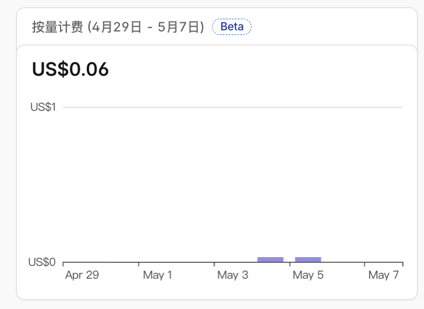424x309 pixels.
Task: Click the May 5 axis label
Action: pos(308,275)
